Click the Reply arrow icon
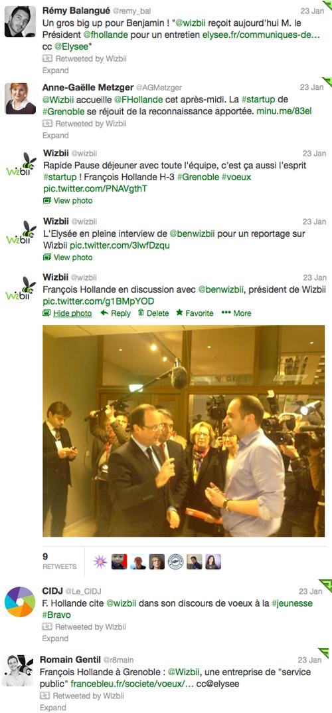332x713 pixels. coord(104,313)
